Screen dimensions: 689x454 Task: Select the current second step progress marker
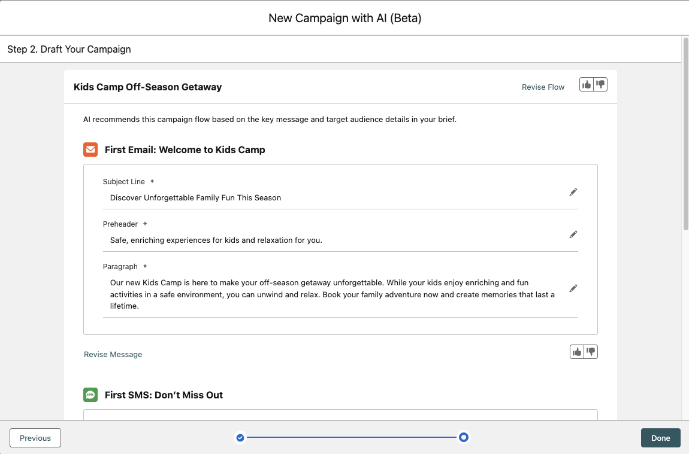[x=463, y=438]
